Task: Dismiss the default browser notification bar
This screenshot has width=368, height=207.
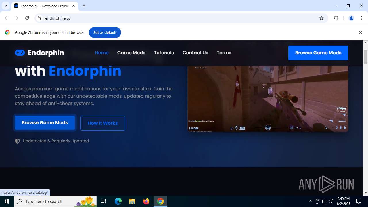Action: tap(360, 32)
